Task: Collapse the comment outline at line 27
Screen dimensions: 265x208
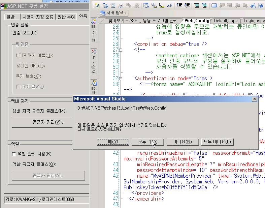Action: pos(121,50)
